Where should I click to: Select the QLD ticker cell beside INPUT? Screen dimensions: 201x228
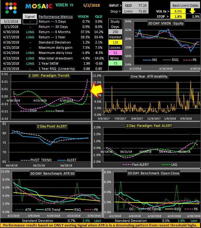coord(128,6)
